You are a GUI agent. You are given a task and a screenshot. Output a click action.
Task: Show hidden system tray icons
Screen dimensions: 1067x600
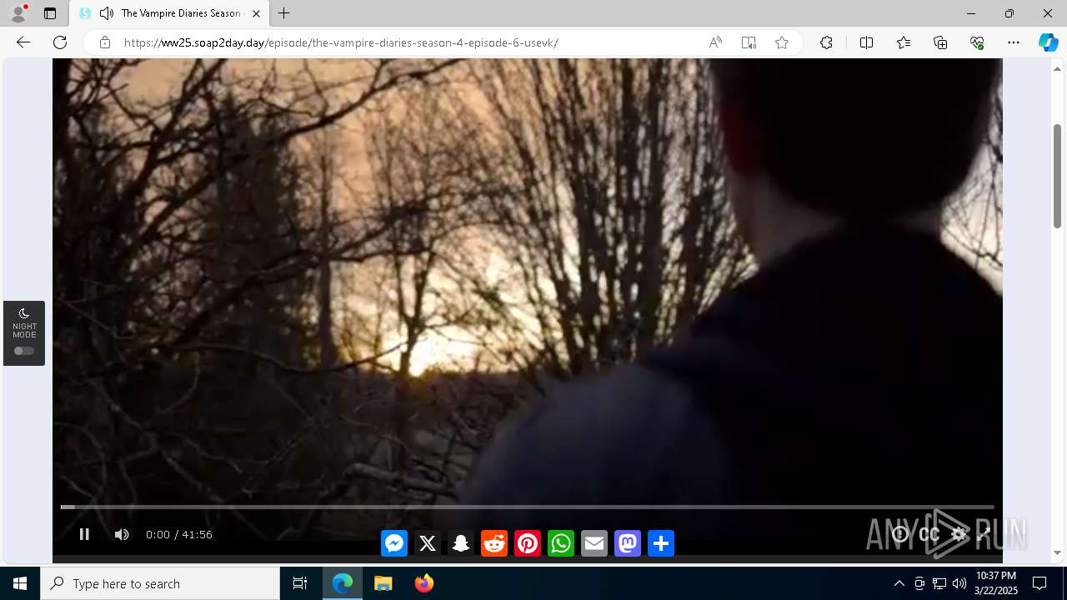tap(899, 583)
